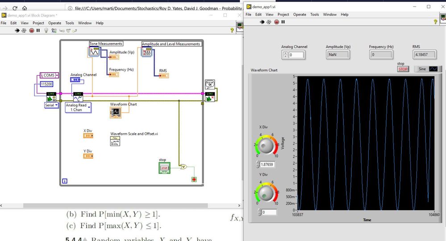Image resolution: width=446 pixels, height=241 pixels.
Task: Pause execution in the Block Diagram toolbar
Action: 38,30
